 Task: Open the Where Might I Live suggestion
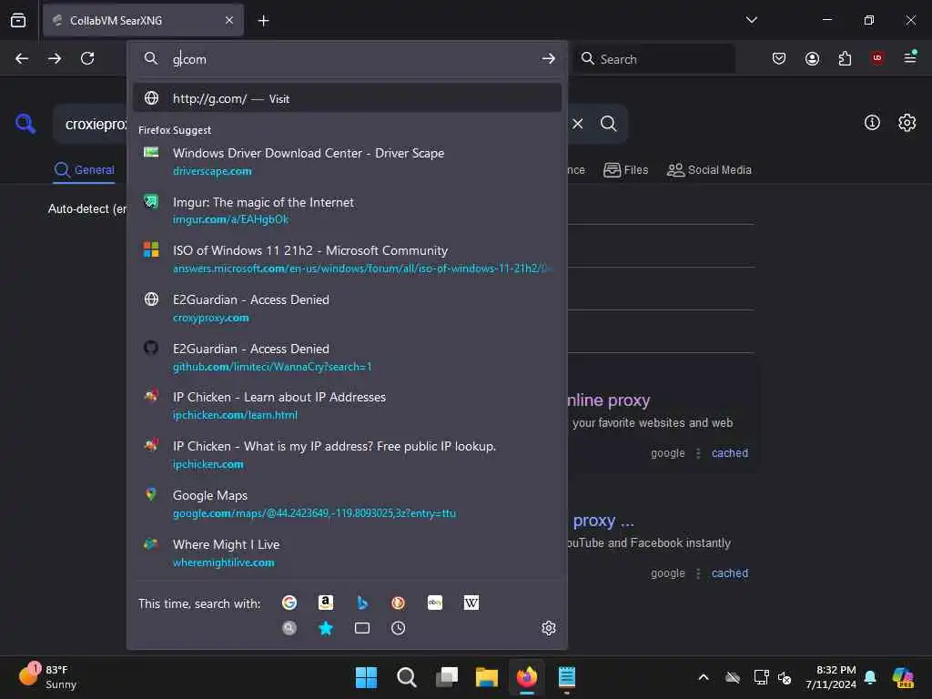pos(347,552)
